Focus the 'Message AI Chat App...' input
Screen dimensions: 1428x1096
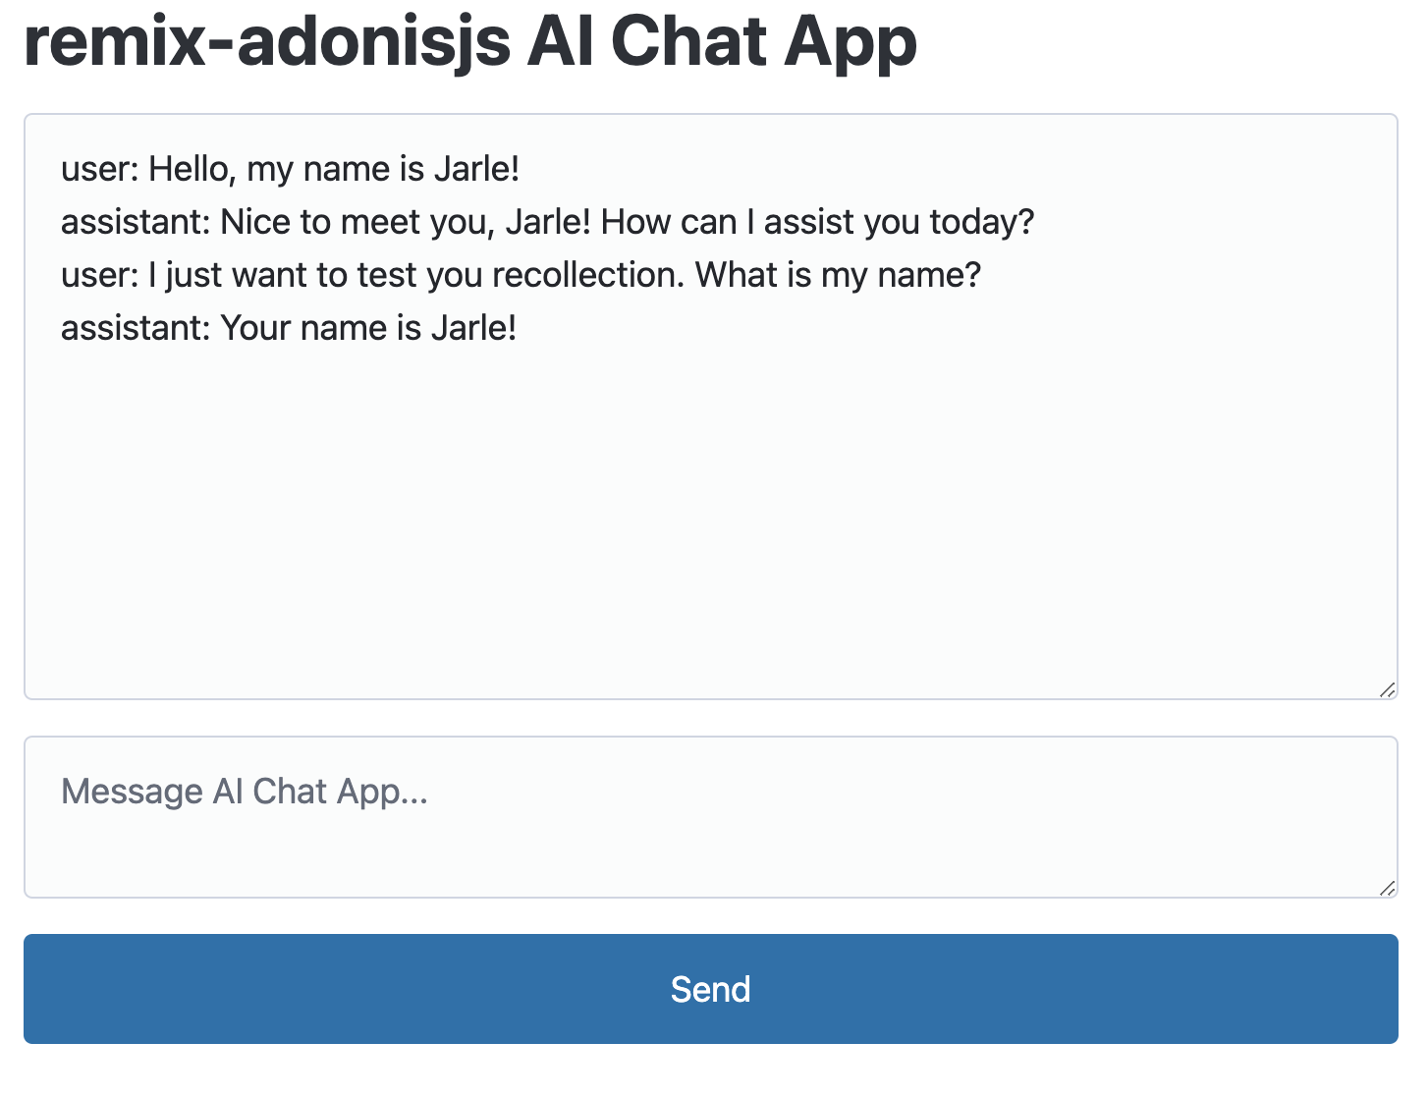pyautogui.click(x=710, y=816)
